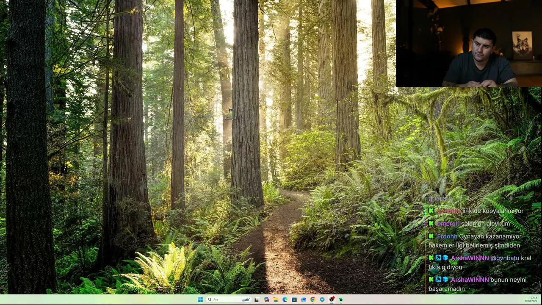Click the Kick badge beside gvnbatu
The width and height of the screenshot is (542, 305).
(x=431, y=211)
